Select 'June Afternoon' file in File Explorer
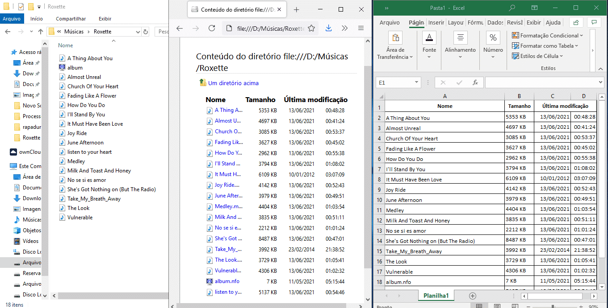The image size is (608, 308). (85, 143)
